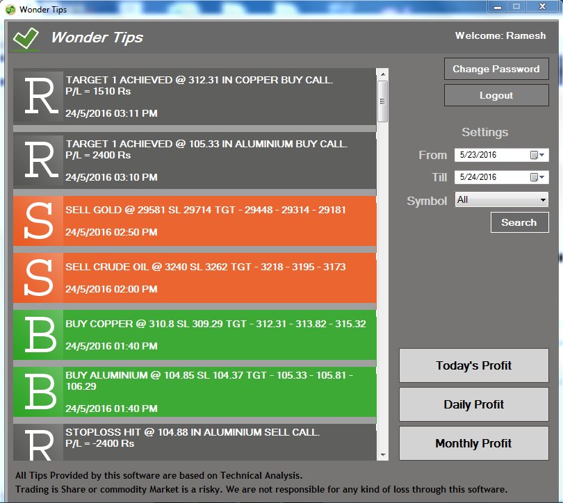Screen dimensions: 563x503
Task: Click the Wonder Tips title bar app icon
Action: pos(10,10)
